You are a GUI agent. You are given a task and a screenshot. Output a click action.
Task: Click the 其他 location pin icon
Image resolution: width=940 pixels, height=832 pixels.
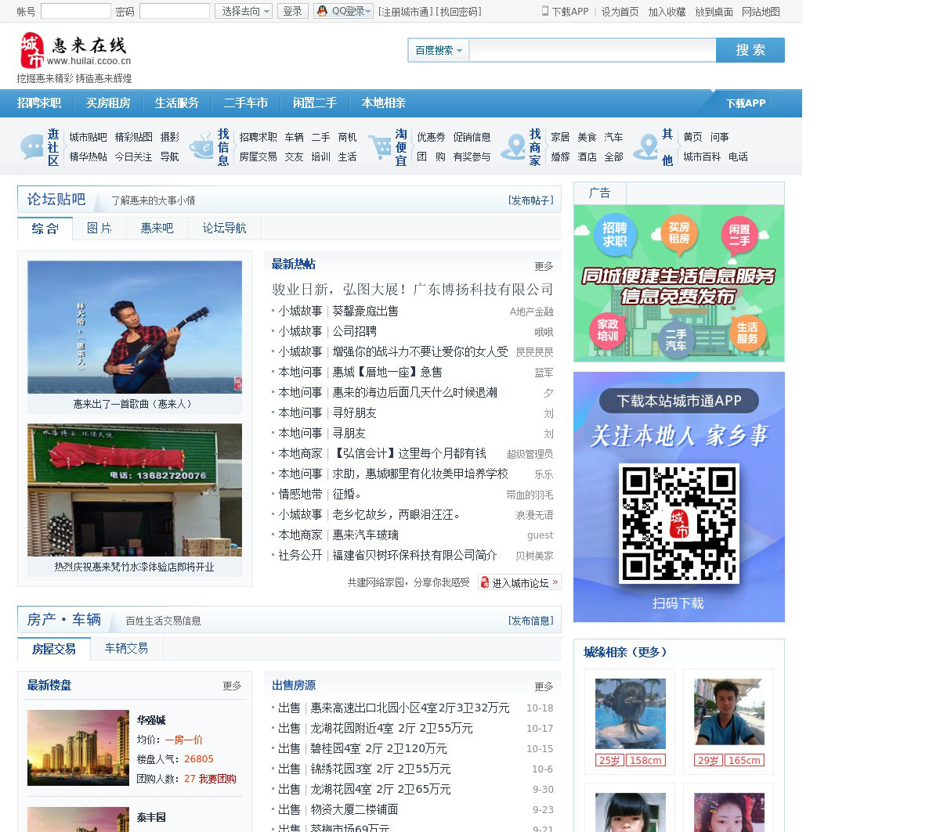click(646, 147)
